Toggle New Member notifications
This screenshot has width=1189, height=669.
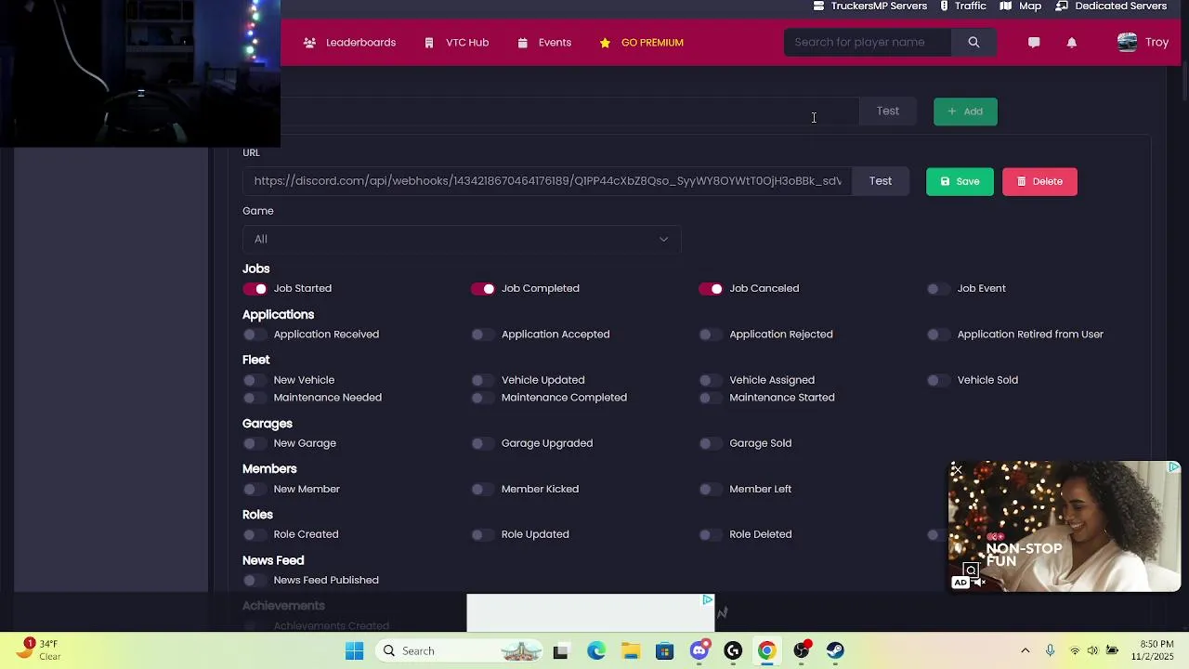(255, 489)
